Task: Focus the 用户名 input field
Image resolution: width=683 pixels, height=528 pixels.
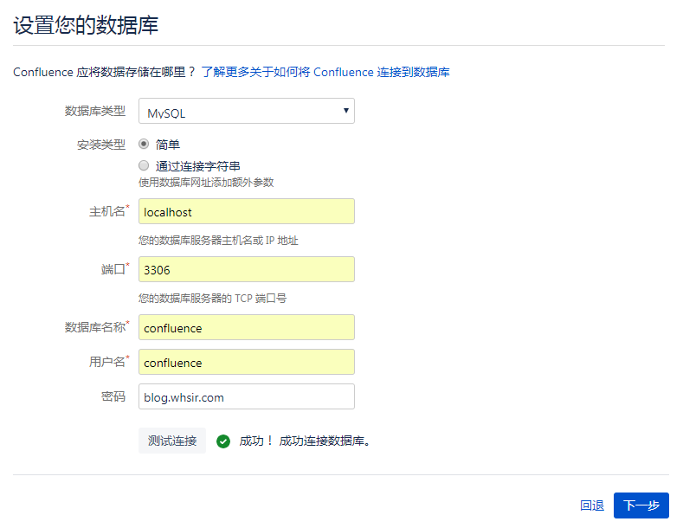Action: click(x=247, y=362)
